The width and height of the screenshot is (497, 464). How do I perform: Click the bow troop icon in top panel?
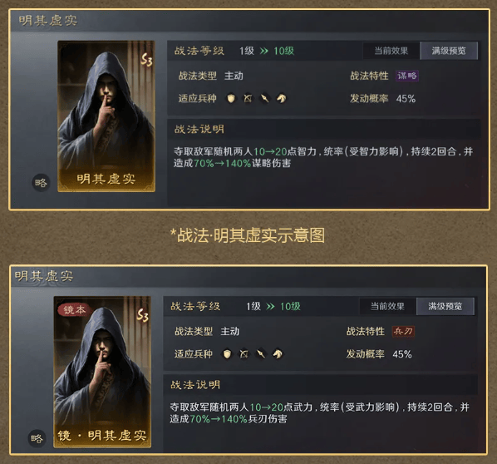248,99
